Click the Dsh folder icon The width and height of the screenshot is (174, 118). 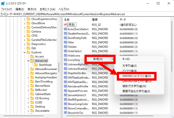[x=28, y=48]
